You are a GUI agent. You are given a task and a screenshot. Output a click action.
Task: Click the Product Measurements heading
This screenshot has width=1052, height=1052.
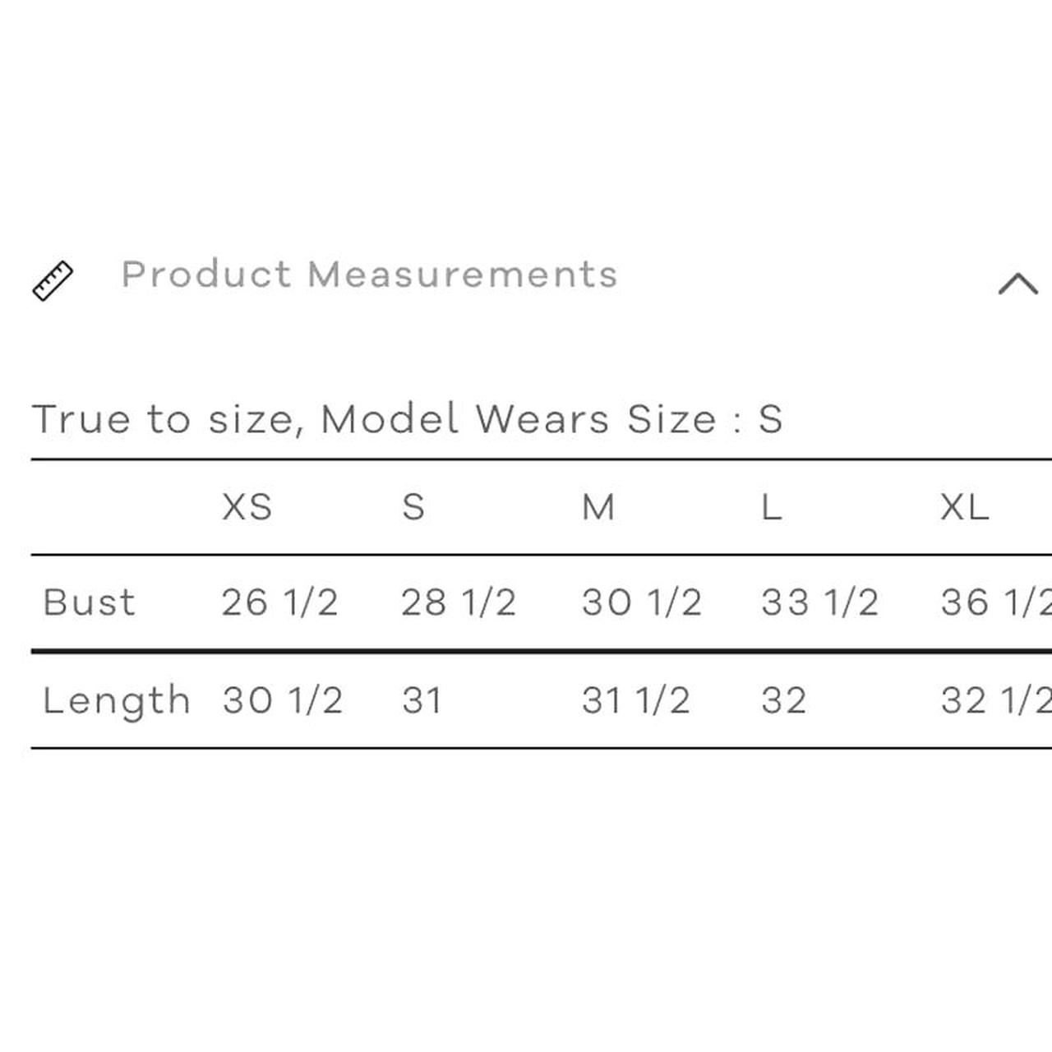(x=369, y=275)
